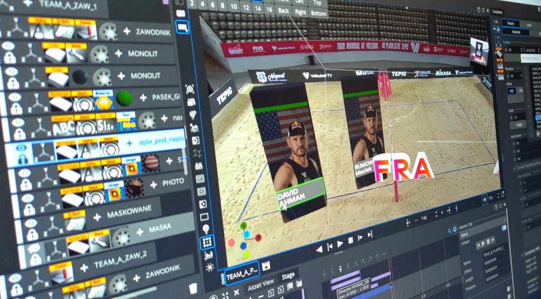Switch to camera 2 in viewport
541x299 pixels.
[192, 5]
